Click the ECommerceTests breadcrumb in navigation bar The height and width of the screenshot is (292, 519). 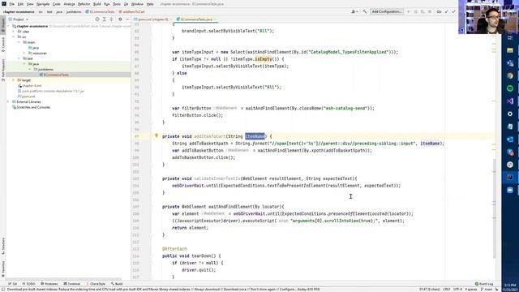pos(100,11)
